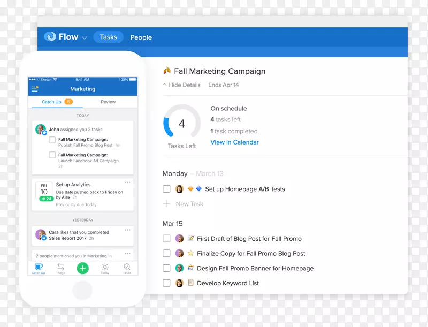Switch to the Tasks tab
This screenshot has width=428, height=327.
(x=109, y=37)
